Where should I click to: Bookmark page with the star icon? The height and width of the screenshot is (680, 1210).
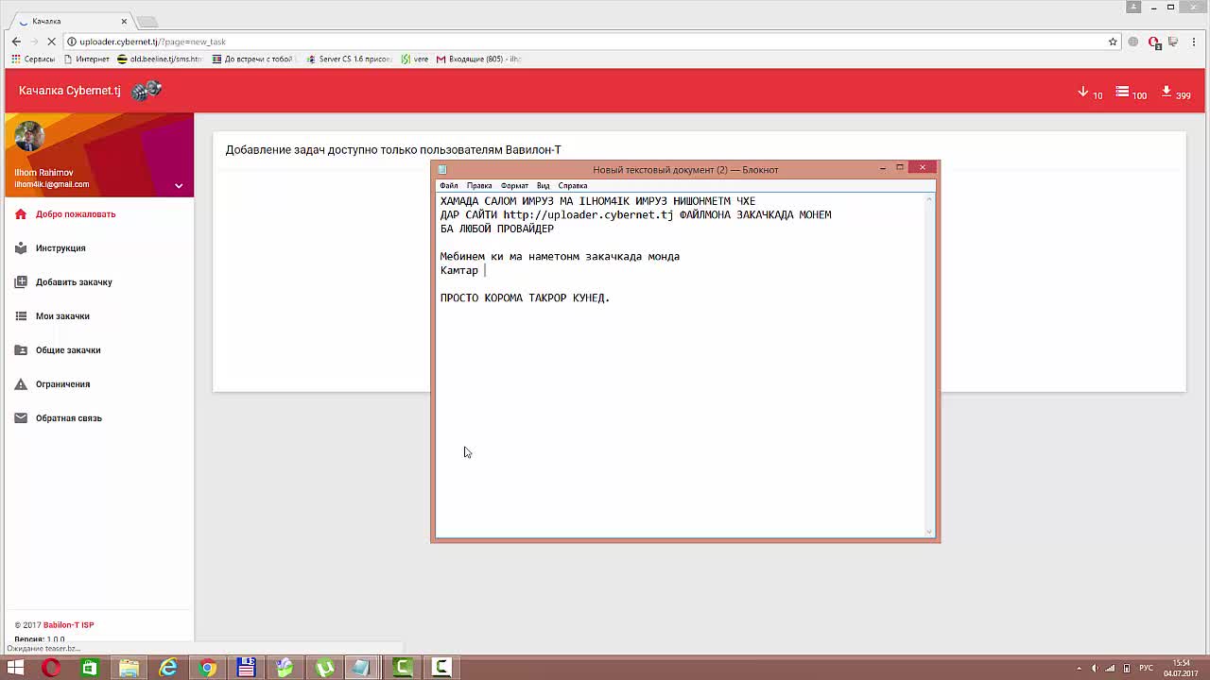click(1113, 42)
